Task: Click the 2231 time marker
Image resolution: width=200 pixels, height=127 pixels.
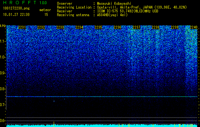Action: [x=22, y=27]
